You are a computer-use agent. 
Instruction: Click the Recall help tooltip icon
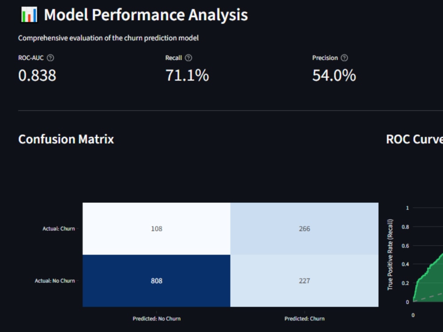click(x=188, y=58)
